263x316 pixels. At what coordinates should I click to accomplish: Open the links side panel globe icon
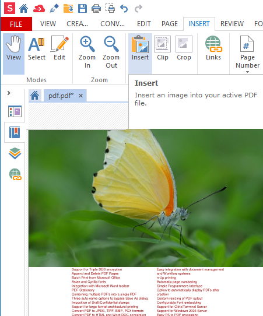(15, 174)
